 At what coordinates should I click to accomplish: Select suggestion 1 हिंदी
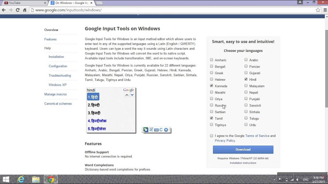pos(93,97)
